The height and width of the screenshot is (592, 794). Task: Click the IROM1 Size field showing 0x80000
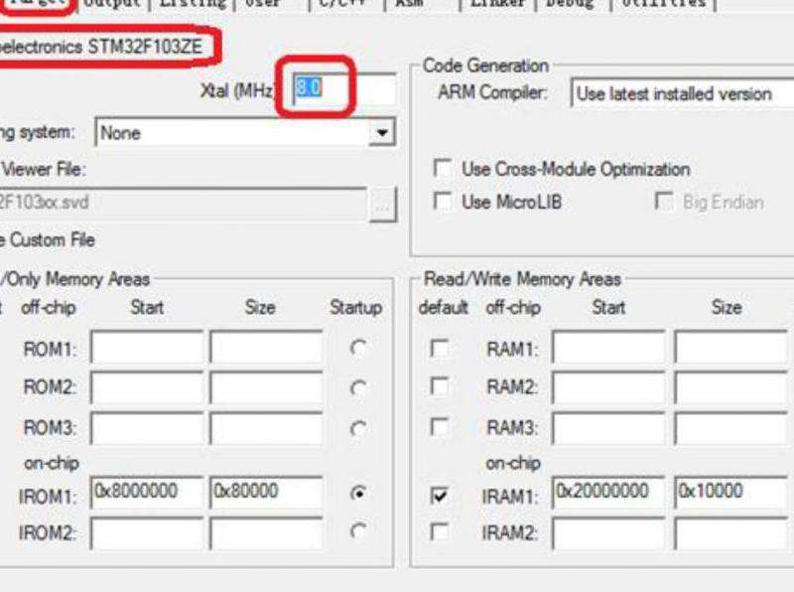click(x=266, y=492)
